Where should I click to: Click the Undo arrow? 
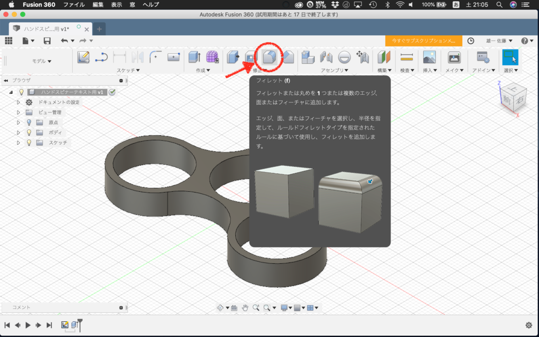click(65, 41)
